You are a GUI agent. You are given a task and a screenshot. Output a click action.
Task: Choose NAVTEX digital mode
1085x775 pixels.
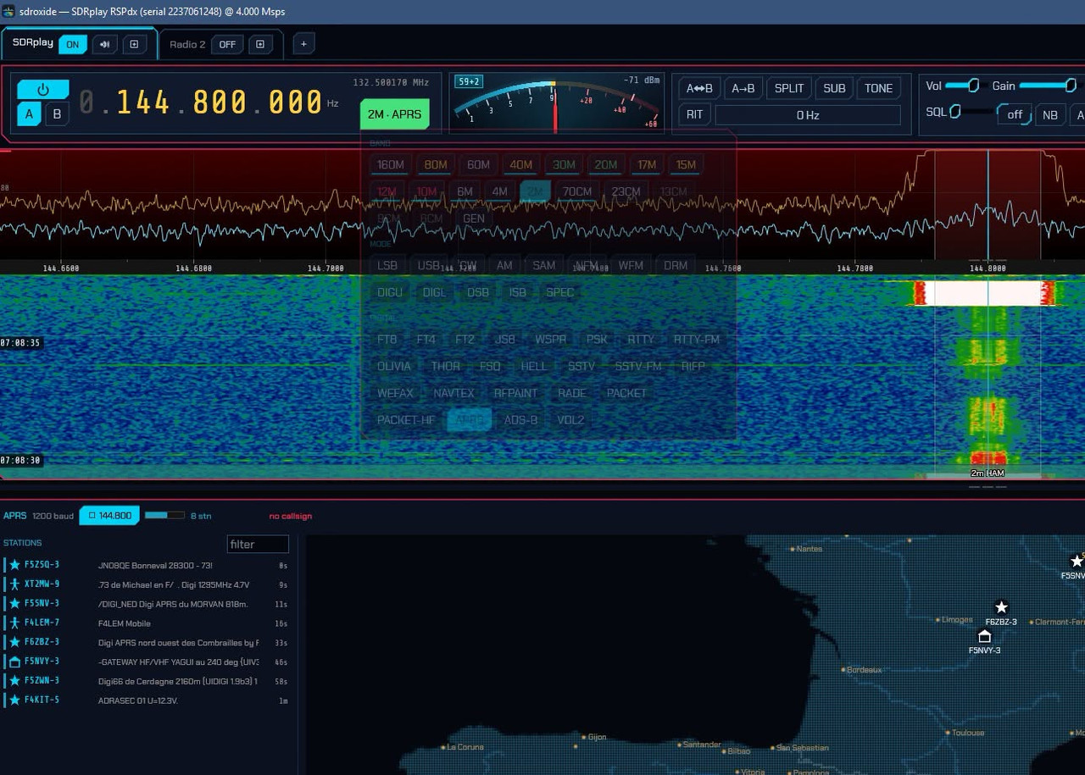[453, 393]
